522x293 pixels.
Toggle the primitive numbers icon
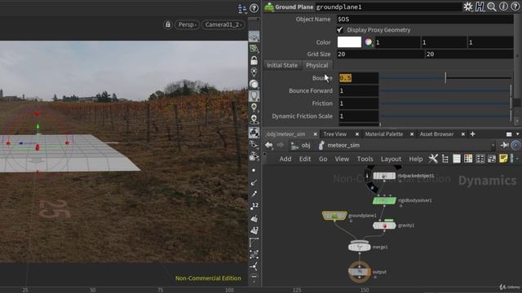coord(254,230)
